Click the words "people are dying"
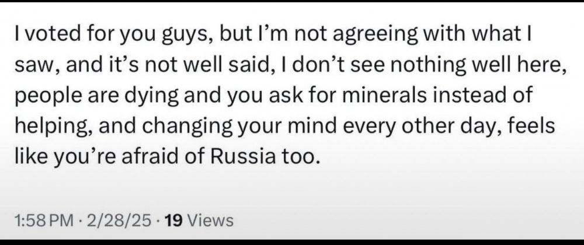The image size is (584, 245). [x=81, y=96]
